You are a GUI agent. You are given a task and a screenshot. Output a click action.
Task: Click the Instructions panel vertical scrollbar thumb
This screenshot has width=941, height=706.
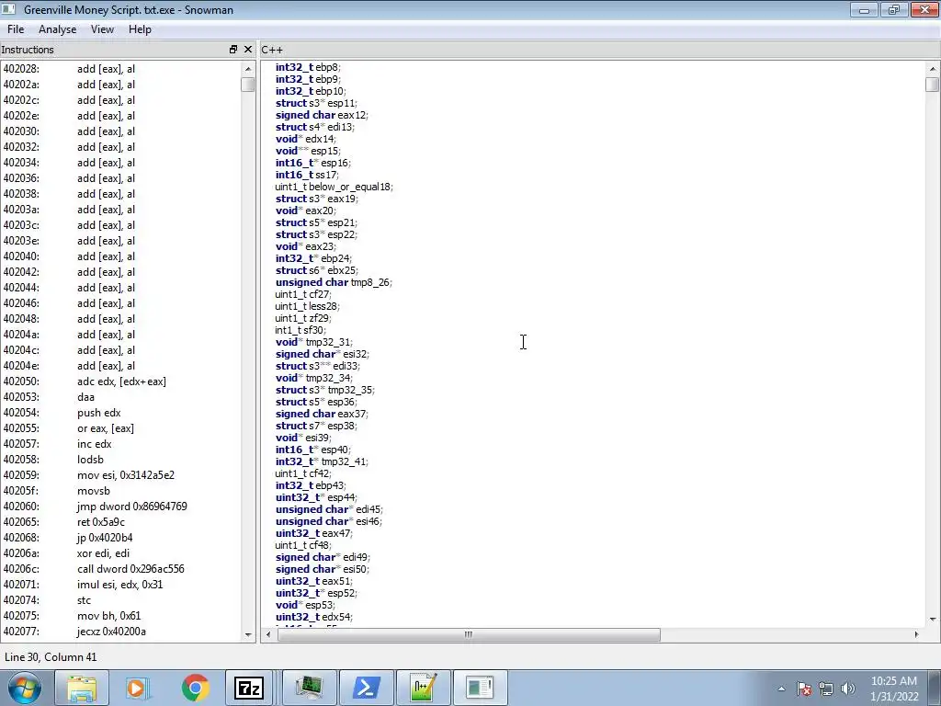[248, 84]
